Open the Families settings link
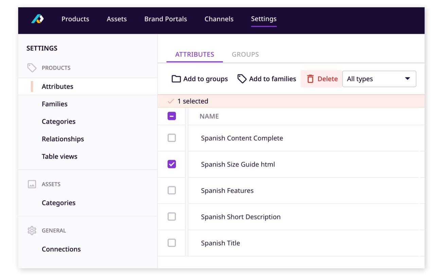The height and width of the screenshot is (278, 445). coord(55,104)
